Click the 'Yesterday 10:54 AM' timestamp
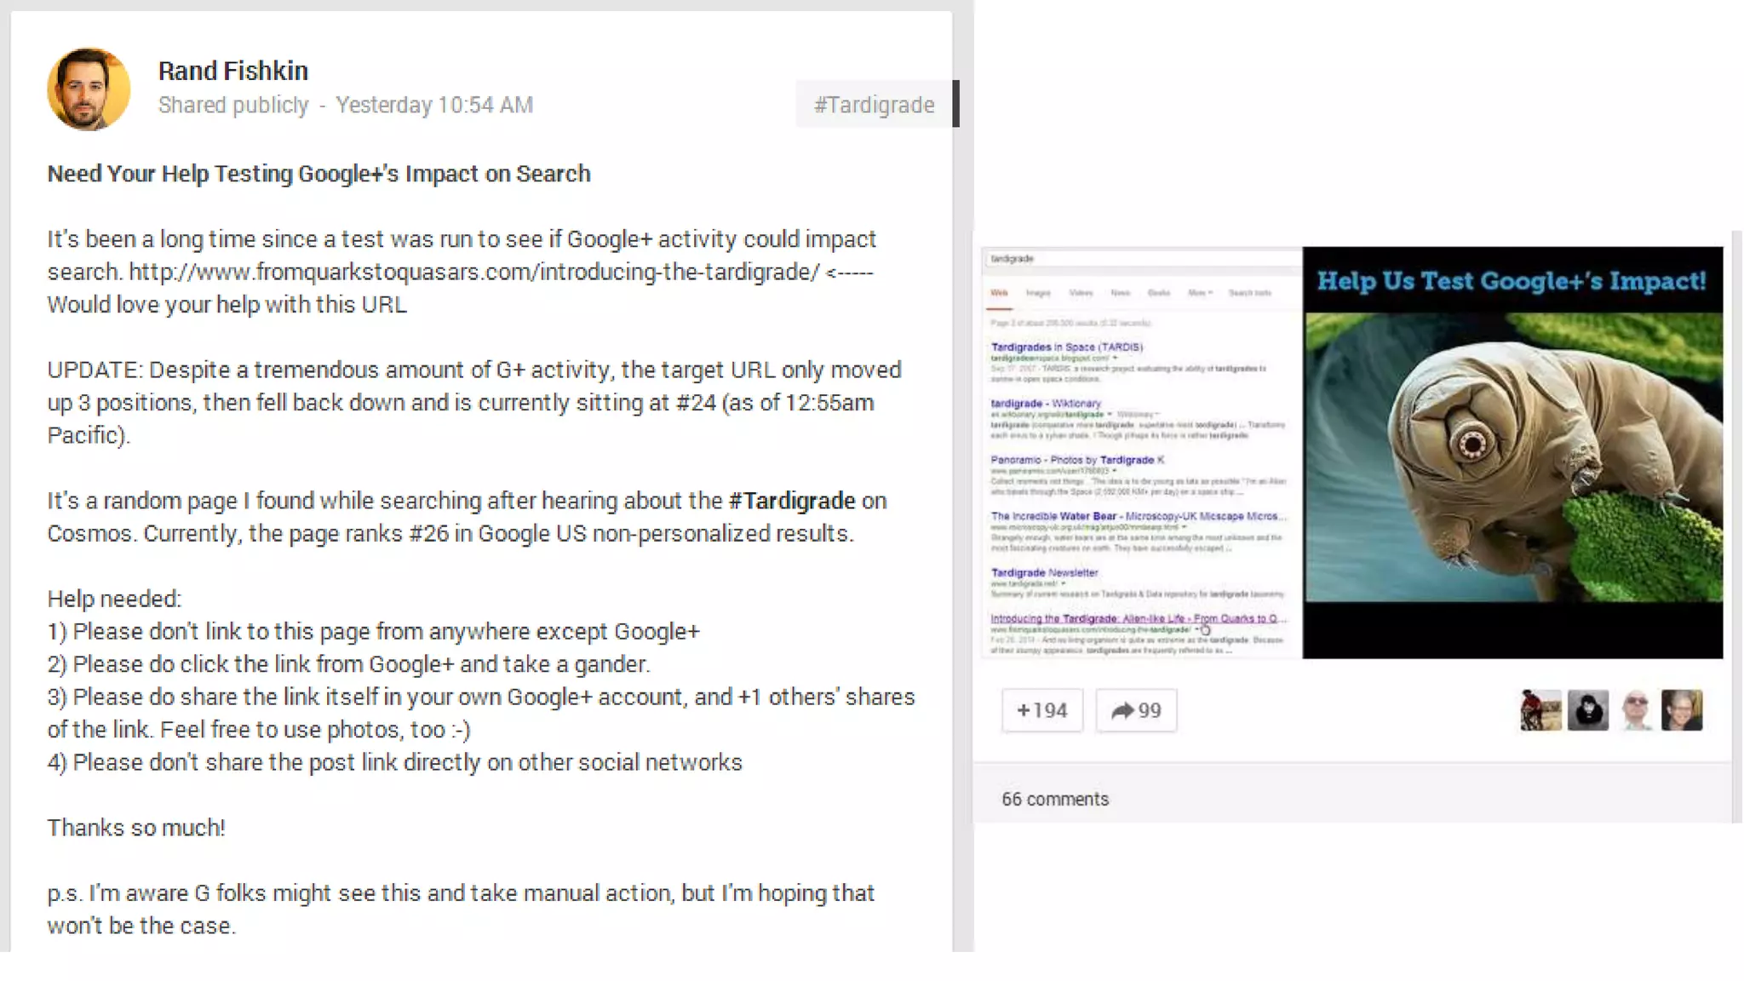Screen dimensions: 1744x981 pos(433,105)
